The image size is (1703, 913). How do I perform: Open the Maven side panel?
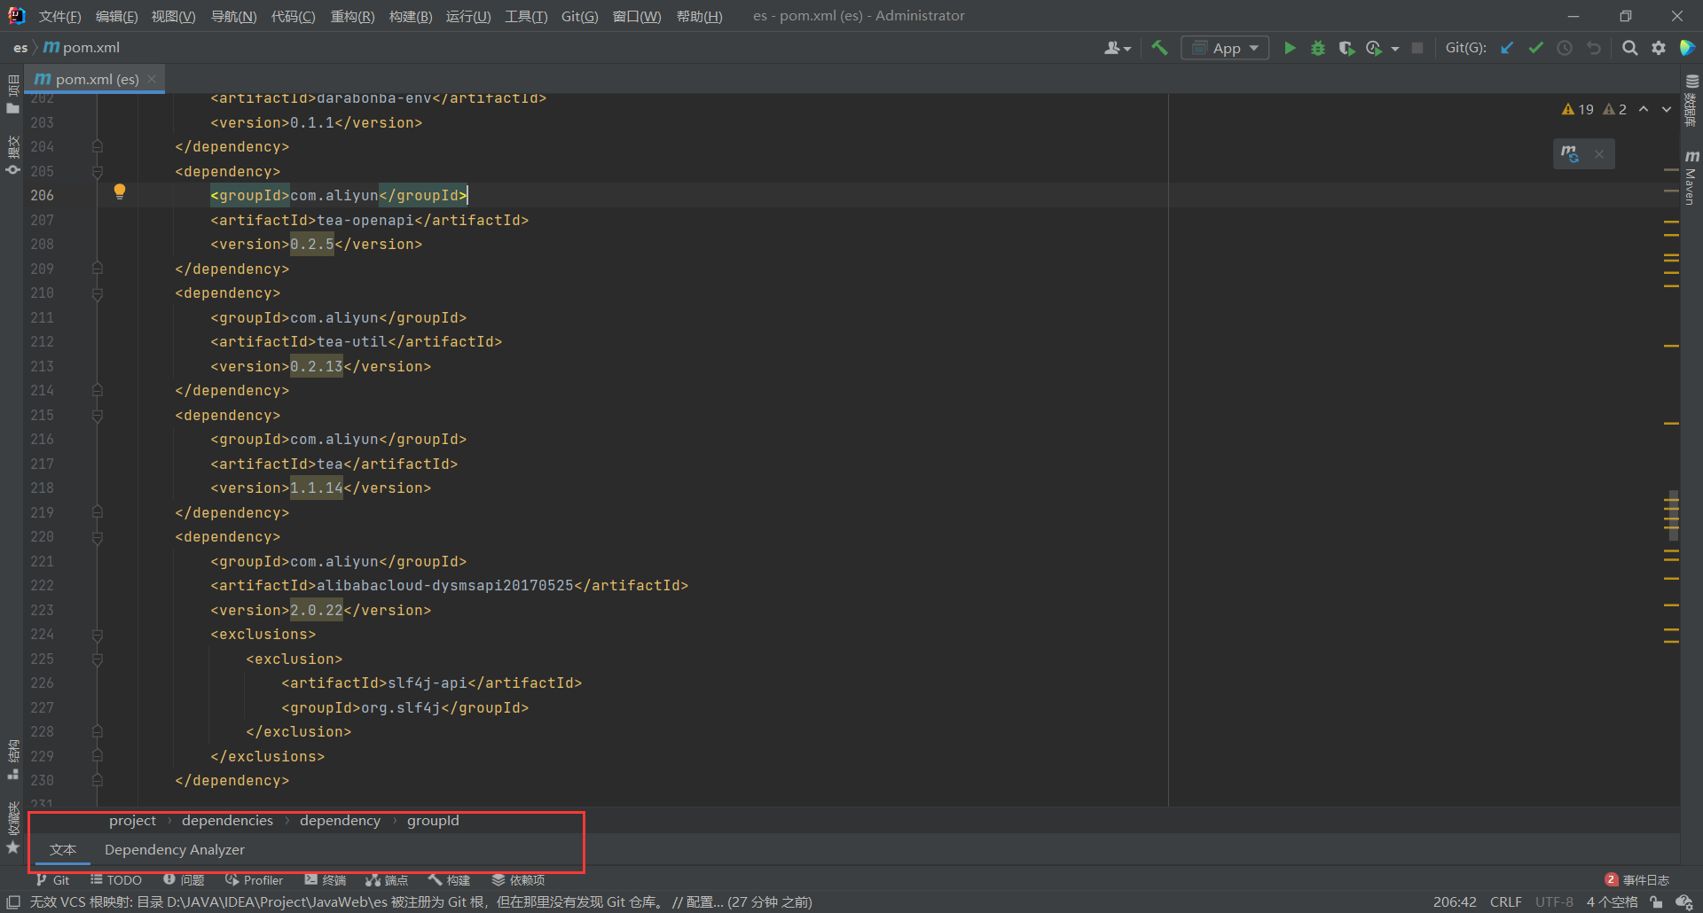1691,176
